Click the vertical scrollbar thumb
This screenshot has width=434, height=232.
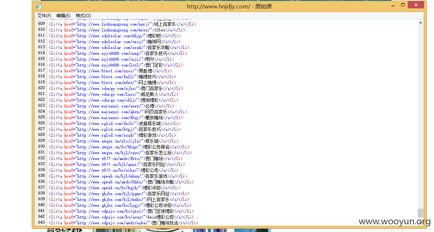pyautogui.click(x=420, y=213)
